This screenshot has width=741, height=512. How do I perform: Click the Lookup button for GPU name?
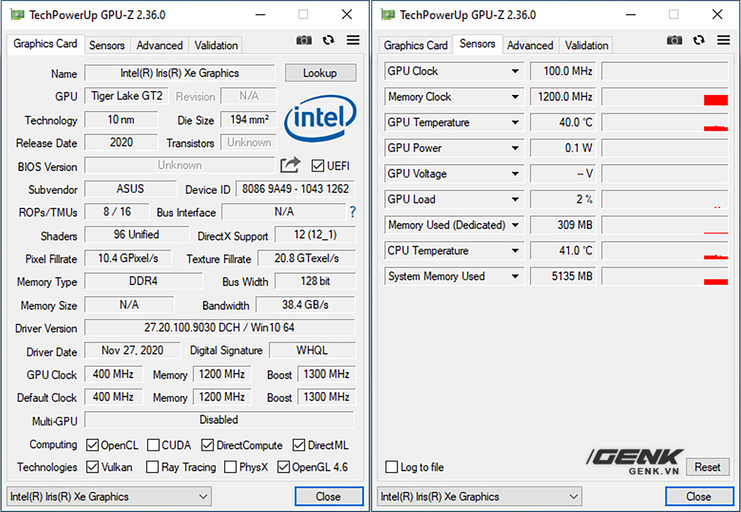click(x=321, y=72)
